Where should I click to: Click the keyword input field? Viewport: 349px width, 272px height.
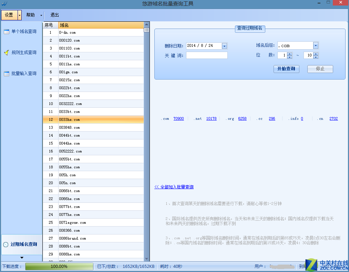click(x=207, y=55)
